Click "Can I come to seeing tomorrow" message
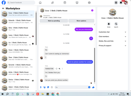Screen dimensions: 131x96 [57, 54]
